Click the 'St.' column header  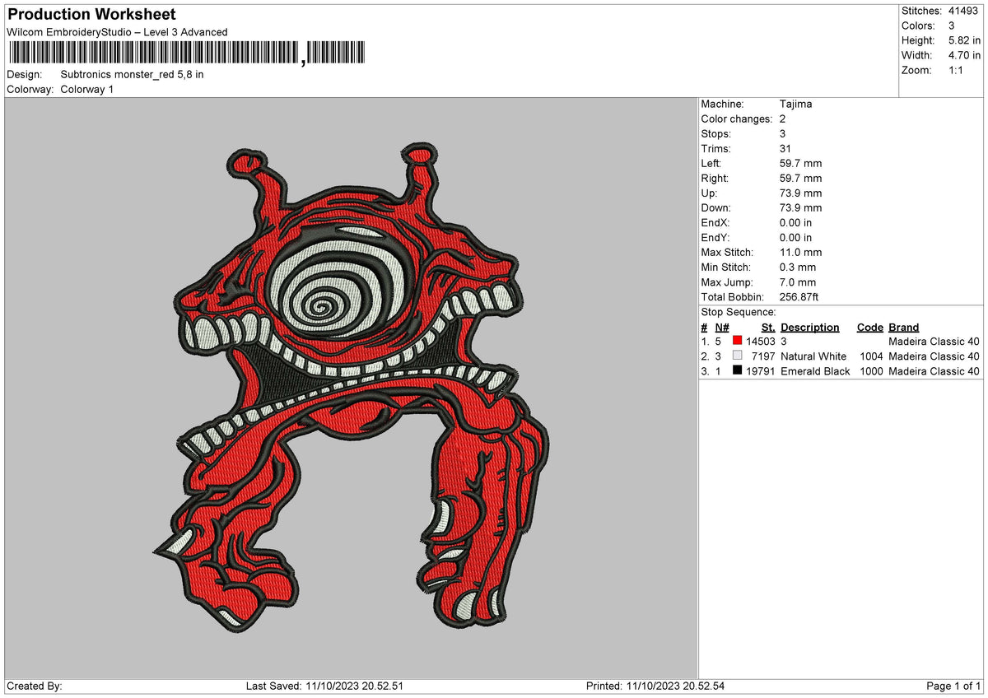pyautogui.click(x=768, y=327)
